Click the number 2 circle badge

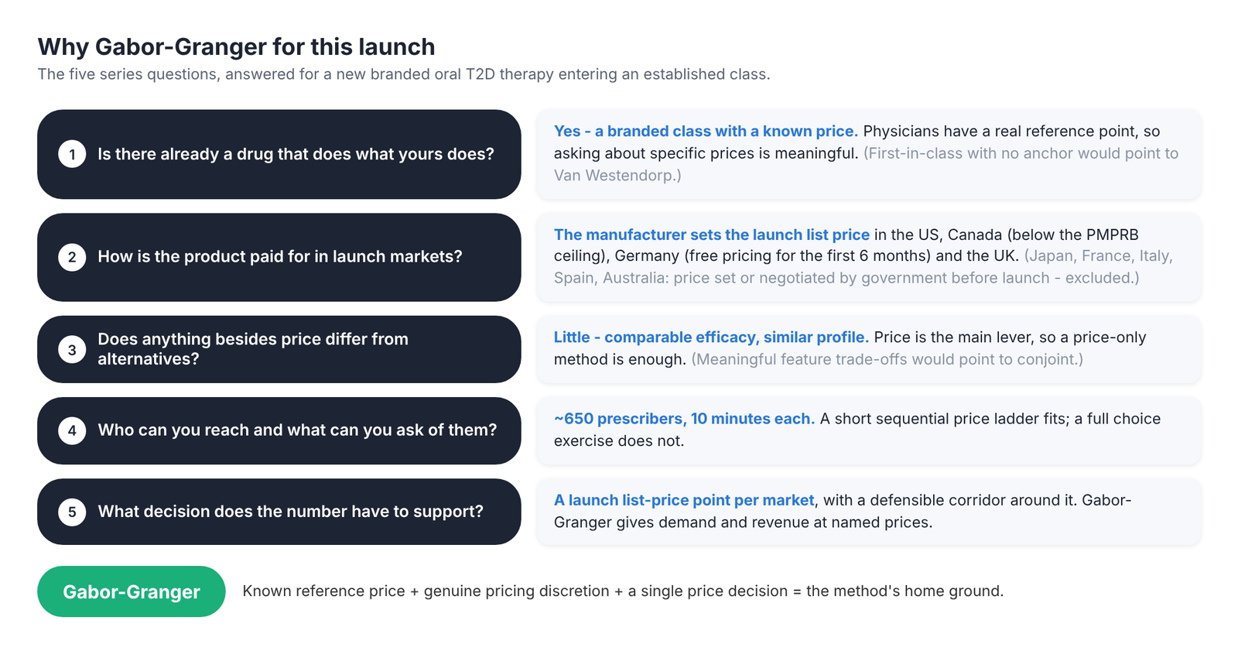(72, 257)
